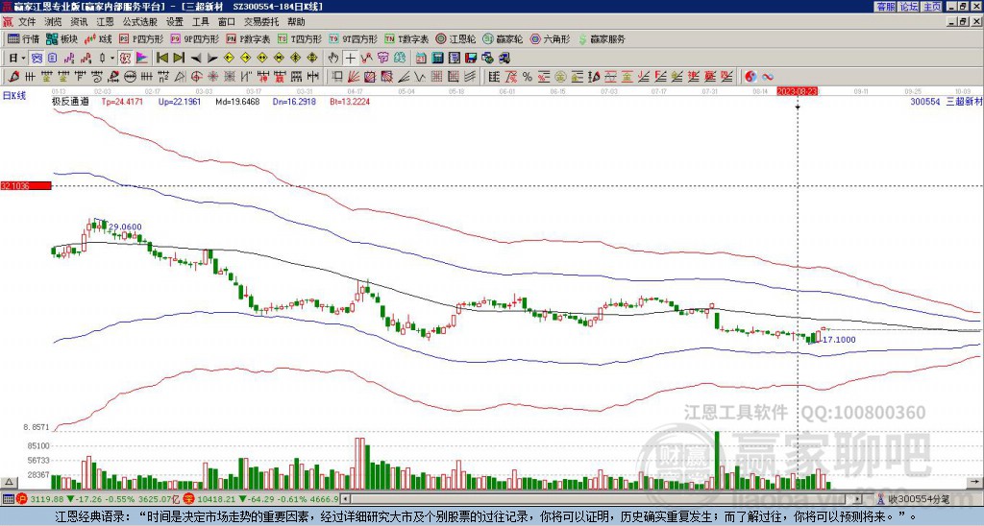Click the 32.1036 red price label
The image size is (984, 526).
(x=25, y=186)
